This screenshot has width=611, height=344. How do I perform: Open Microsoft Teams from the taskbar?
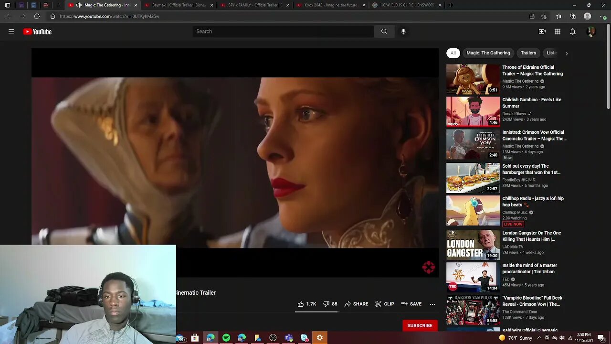tap(289, 338)
